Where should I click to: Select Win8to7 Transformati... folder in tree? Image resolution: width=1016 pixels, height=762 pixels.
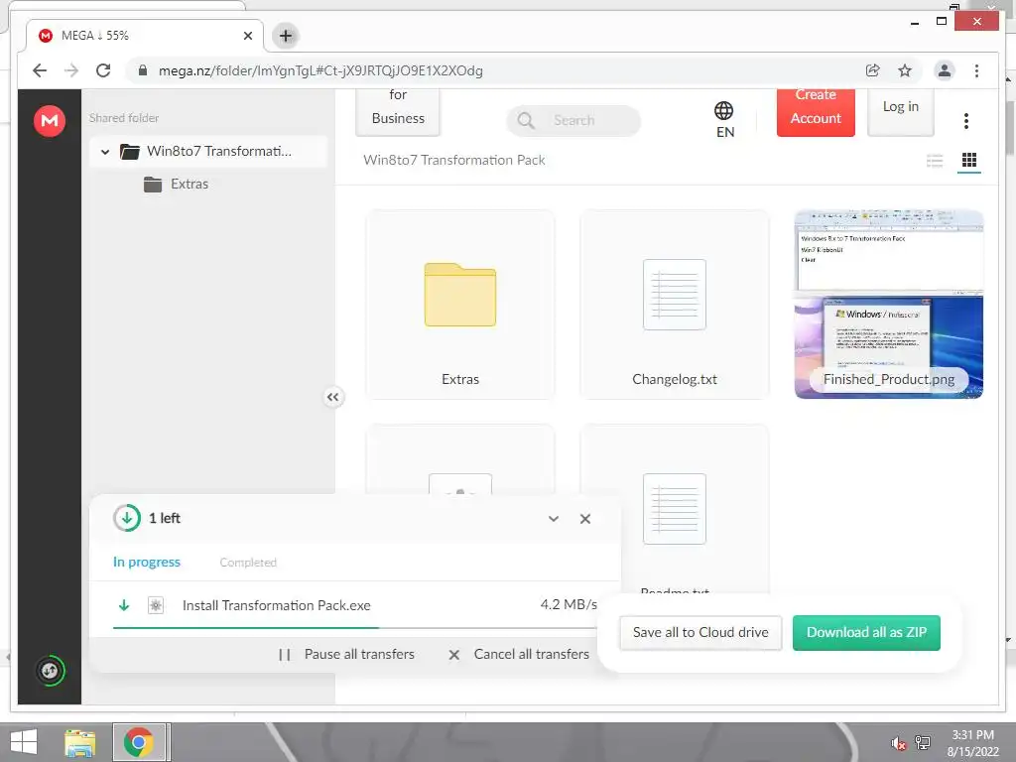click(208, 152)
